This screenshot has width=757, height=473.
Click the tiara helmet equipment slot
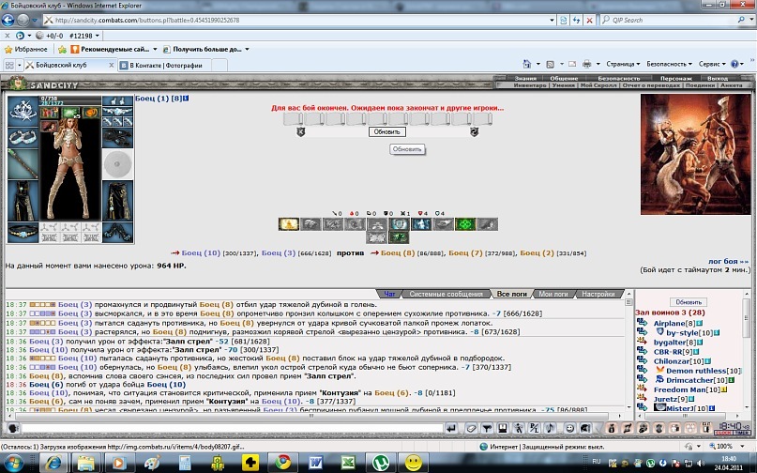click(x=23, y=111)
